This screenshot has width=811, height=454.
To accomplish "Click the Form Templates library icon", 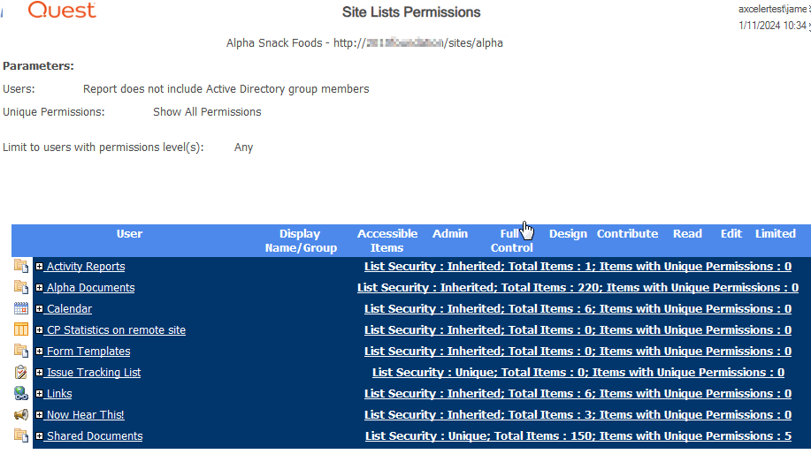I will 21,351.
